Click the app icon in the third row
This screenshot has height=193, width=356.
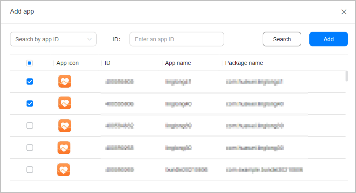click(x=65, y=126)
